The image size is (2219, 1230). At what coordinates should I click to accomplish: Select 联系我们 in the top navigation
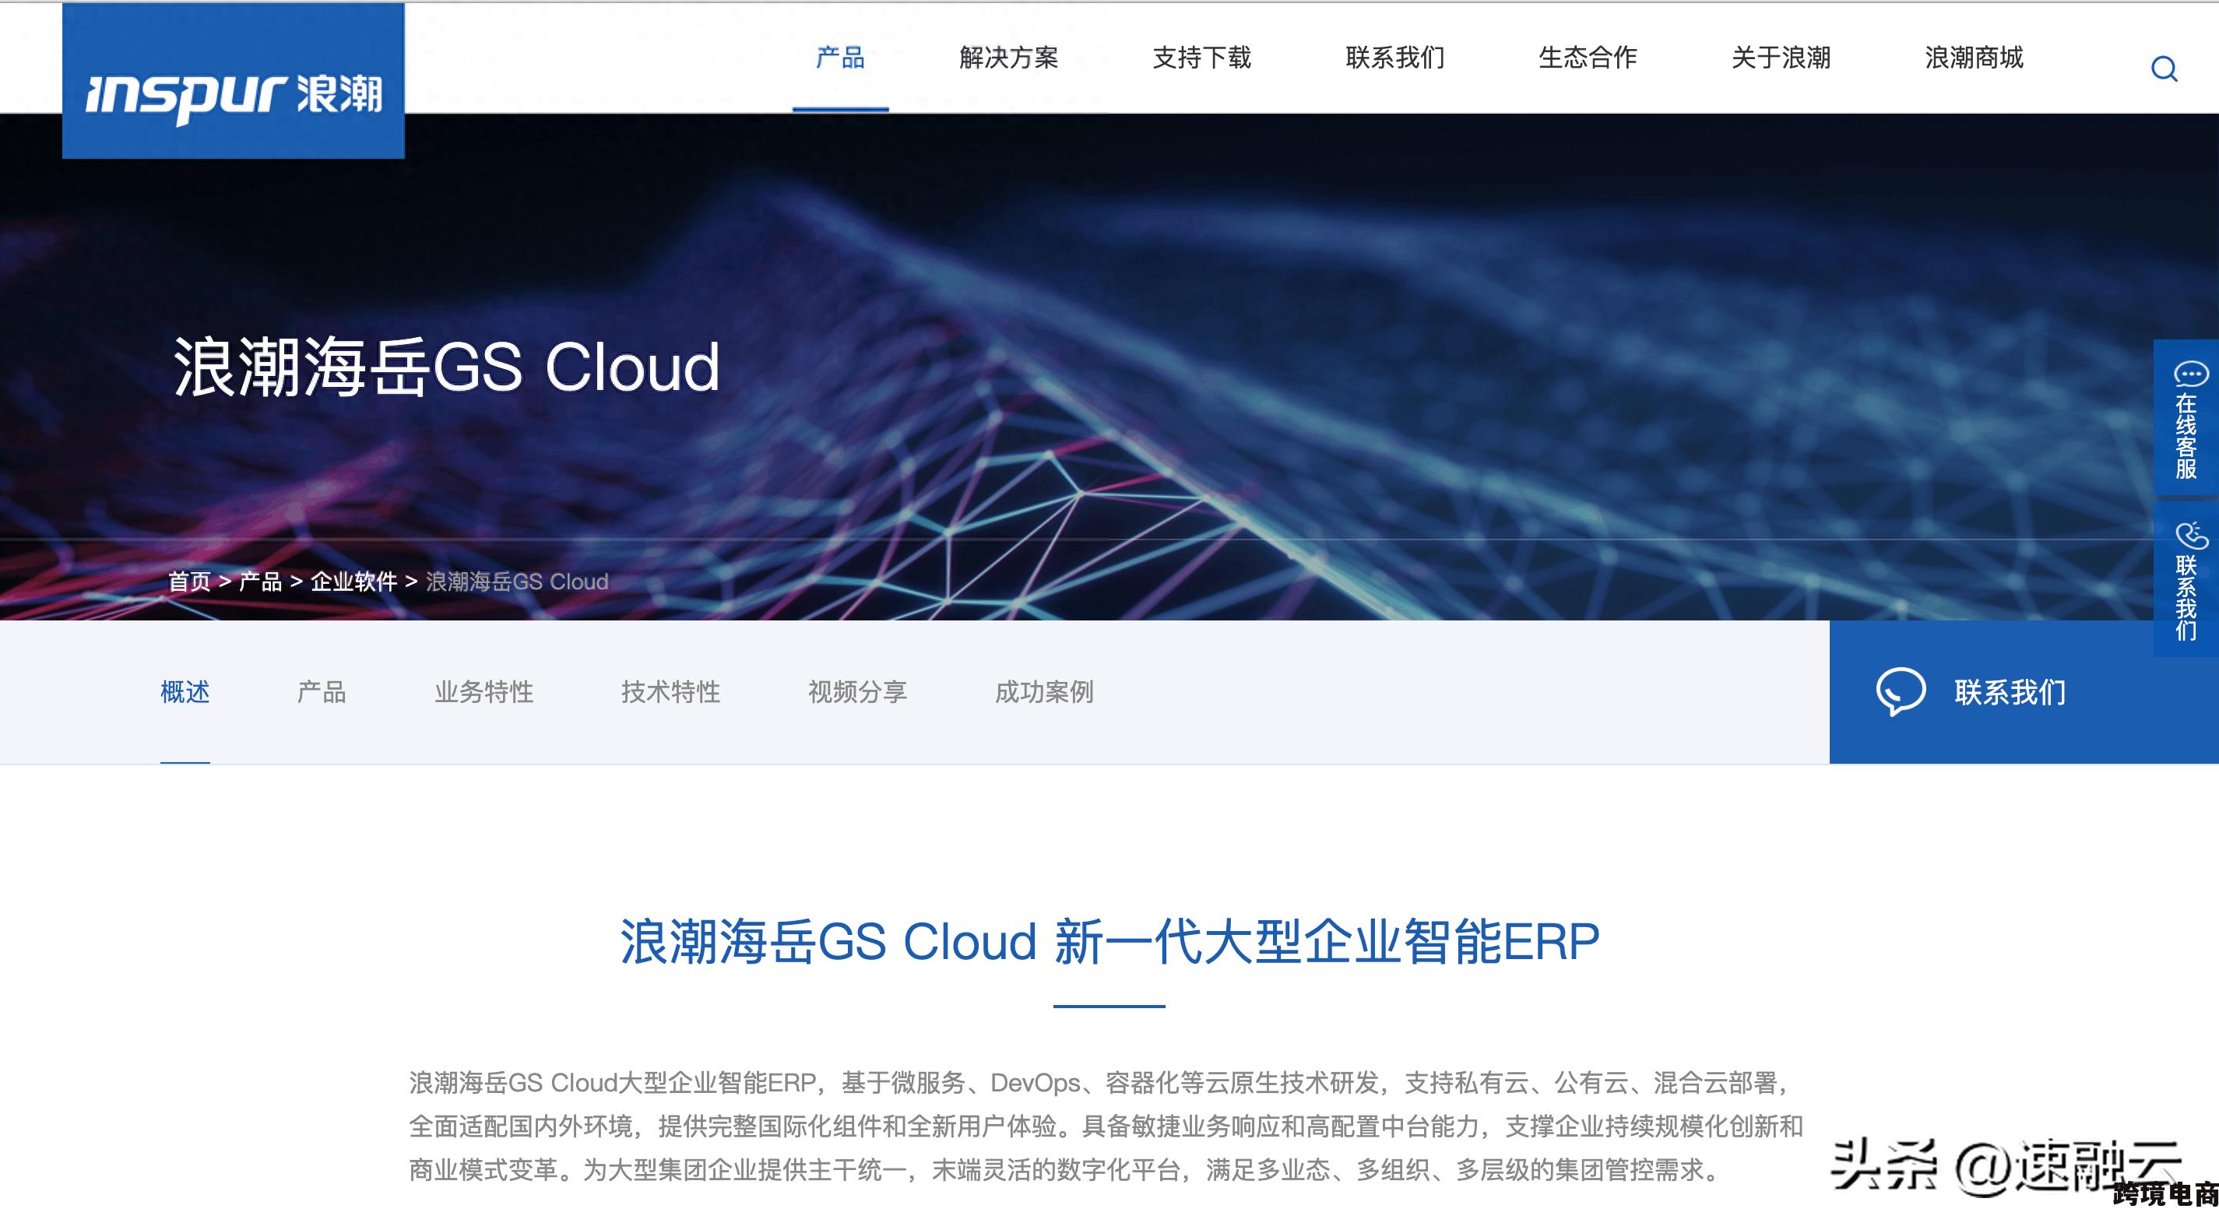[x=1394, y=58]
